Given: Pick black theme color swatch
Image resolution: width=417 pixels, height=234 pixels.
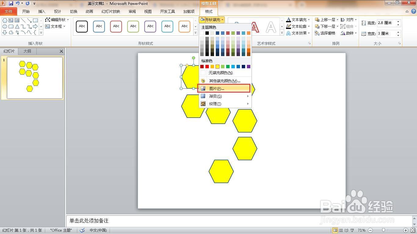Looking at the screenshot, I should pos(207,33).
